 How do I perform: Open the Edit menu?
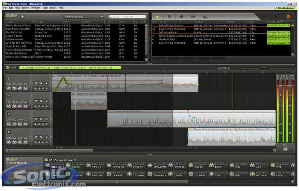[x=11, y=8]
